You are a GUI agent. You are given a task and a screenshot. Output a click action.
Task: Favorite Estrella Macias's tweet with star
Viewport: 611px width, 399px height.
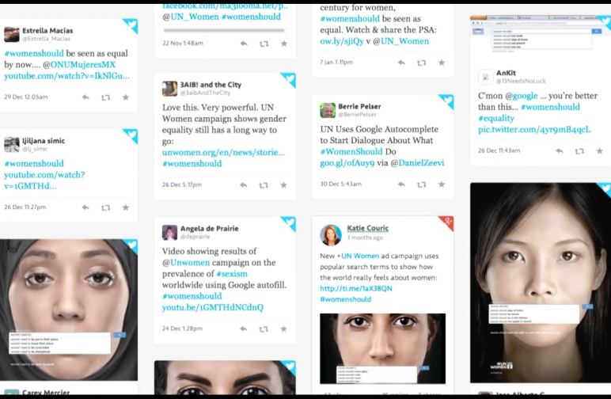[x=126, y=97]
